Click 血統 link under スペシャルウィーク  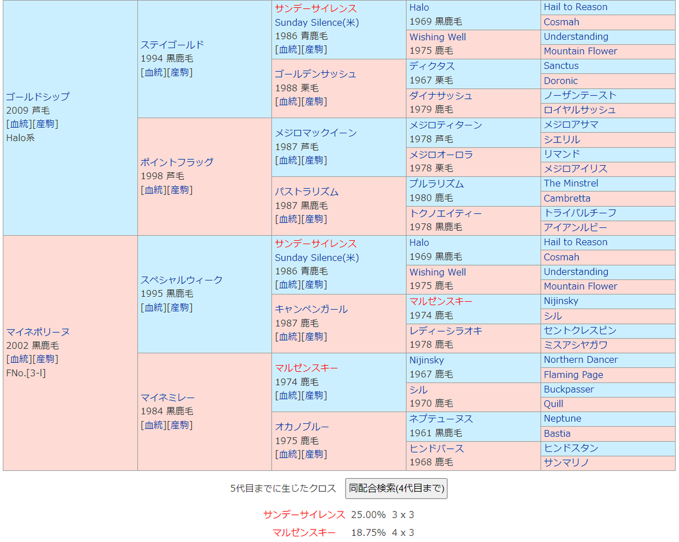coord(153,307)
